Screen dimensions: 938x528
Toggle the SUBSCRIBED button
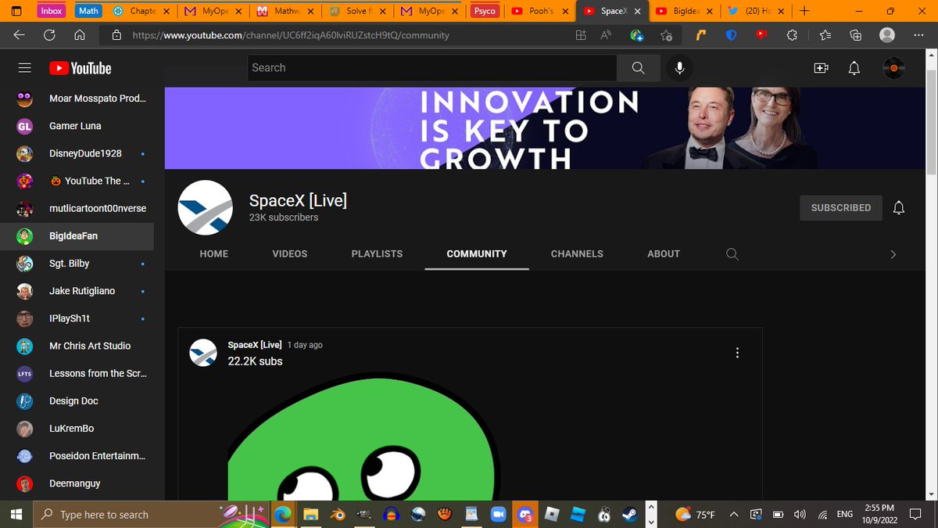click(x=841, y=207)
